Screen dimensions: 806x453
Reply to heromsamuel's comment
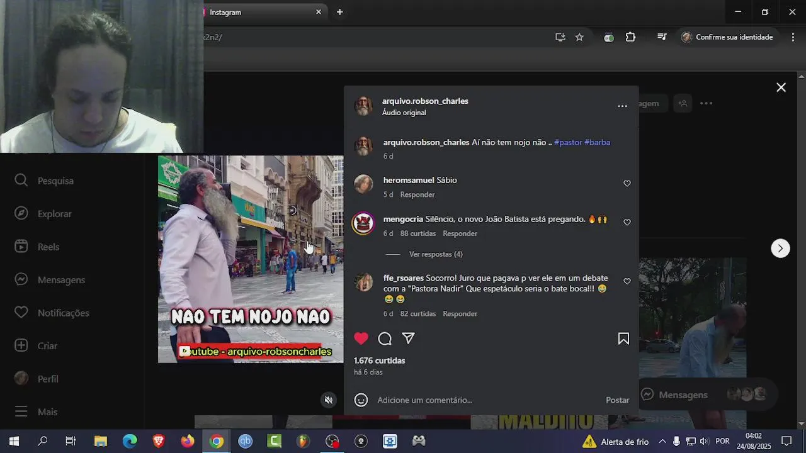point(417,194)
